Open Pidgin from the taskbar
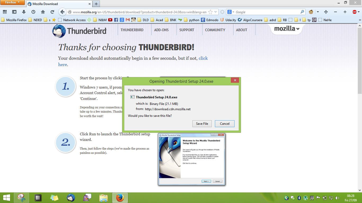Viewport: 362px width, 203px height. [87, 198]
